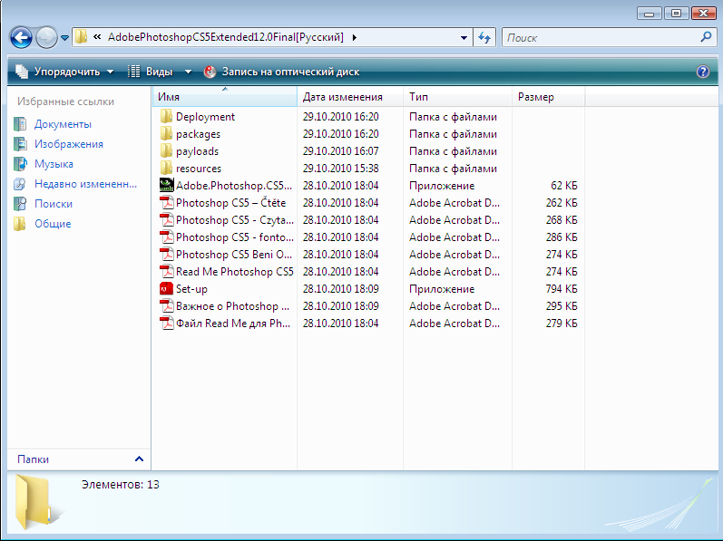This screenshot has height=541, width=723.
Task: Select the Важное о Photoshop PDF icon
Action: pos(166,305)
